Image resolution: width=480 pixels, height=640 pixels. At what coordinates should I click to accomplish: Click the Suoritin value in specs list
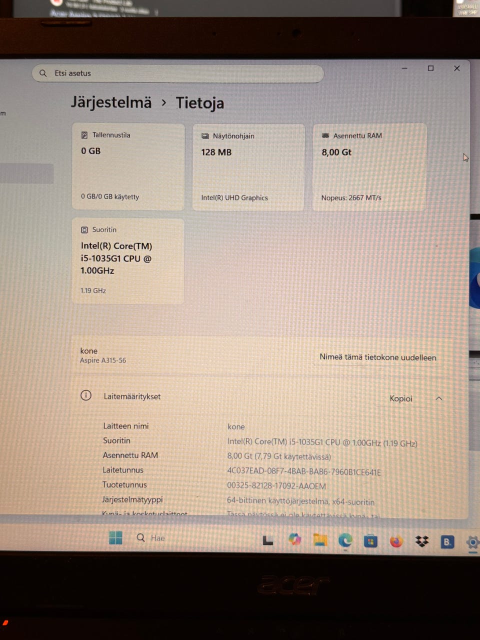click(x=322, y=442)
